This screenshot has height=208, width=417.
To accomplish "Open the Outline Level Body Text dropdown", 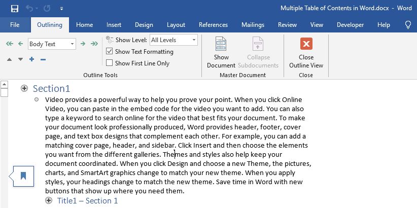I will point(52,44).
